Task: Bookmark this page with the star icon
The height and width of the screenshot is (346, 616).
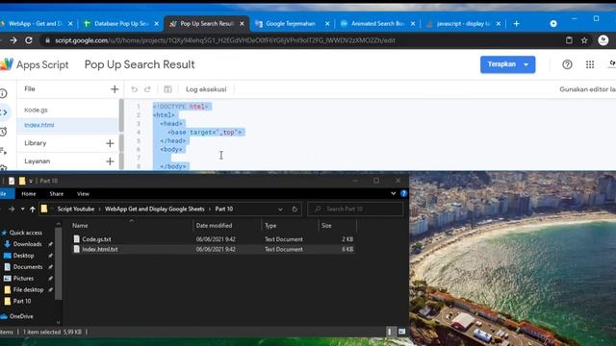Action: pos(584,40)
